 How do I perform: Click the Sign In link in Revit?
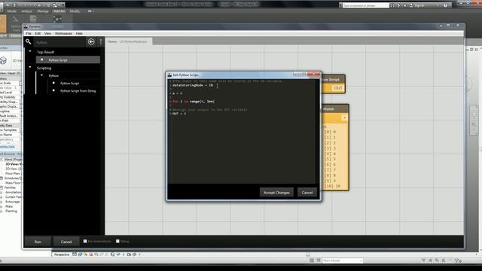point(419,5)
